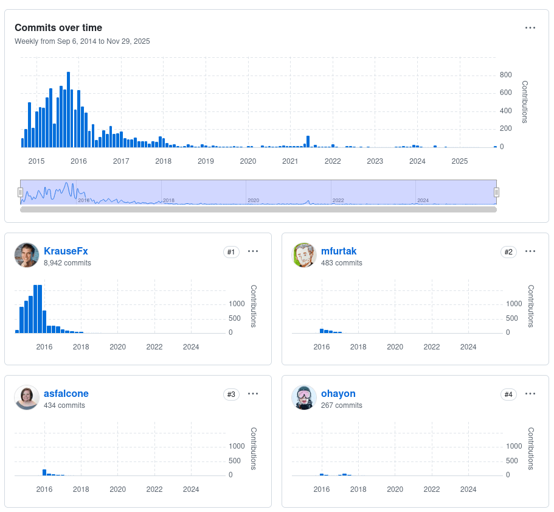The width and height of the screenshot is (554, 512).
Task: Open the ohayon card options menu
Action: 530,394
